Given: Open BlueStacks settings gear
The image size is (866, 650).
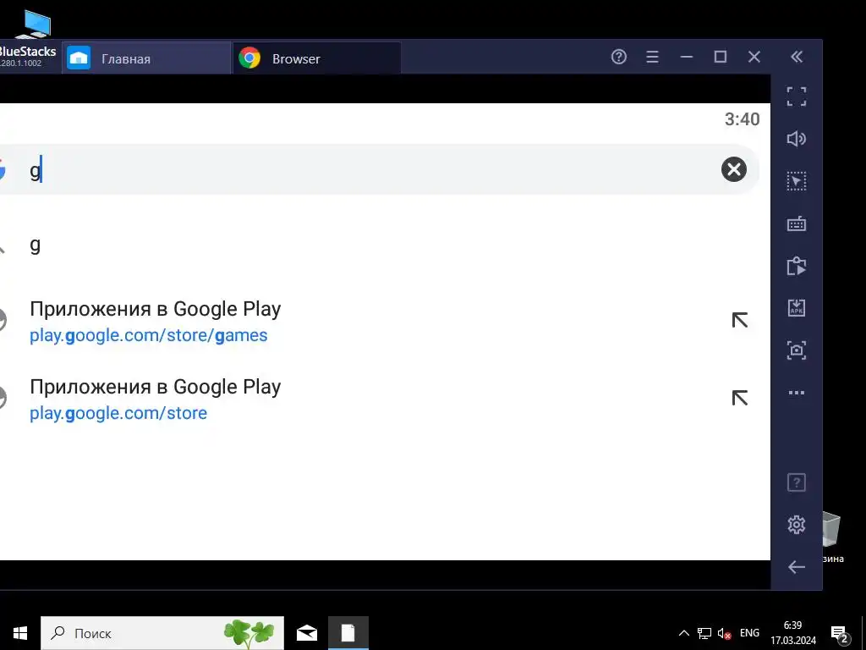Looking at the screenshot, I should 797,525.
